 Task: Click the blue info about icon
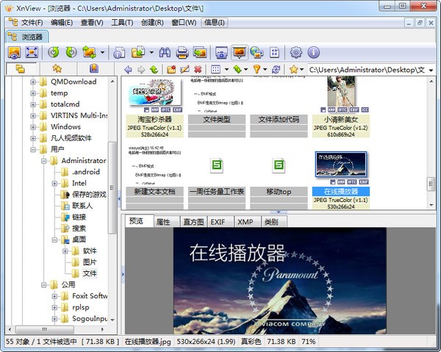(314, 52)
